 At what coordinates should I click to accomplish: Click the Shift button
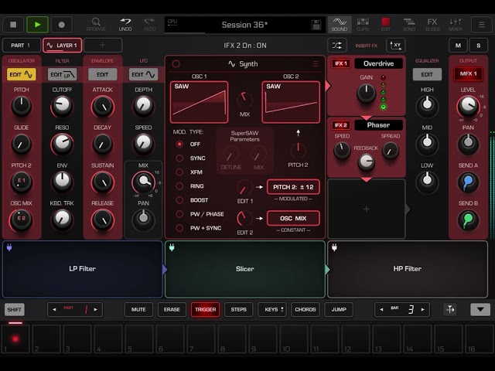pyautogui.click(x=14, y=309)
